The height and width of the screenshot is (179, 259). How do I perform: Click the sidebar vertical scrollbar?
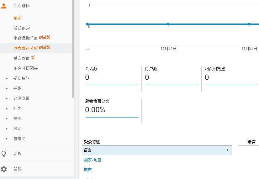(x=73, y=47)
